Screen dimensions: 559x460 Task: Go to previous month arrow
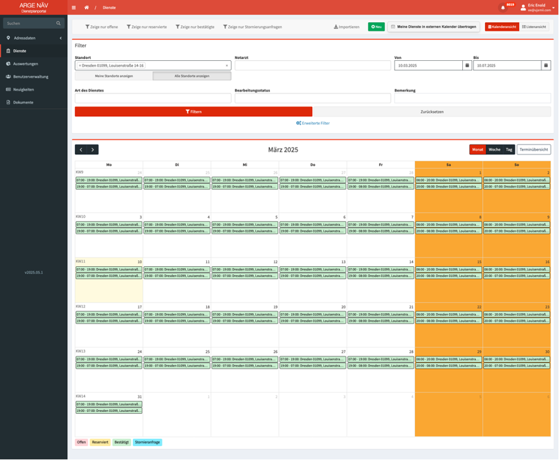[x=81, y=149]
